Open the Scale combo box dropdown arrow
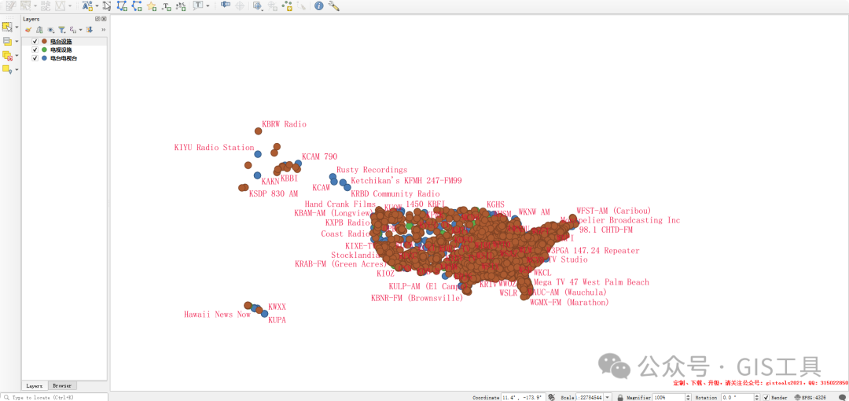The width and height of the screenshot is (849, 401). pyautogui.click(x=608, y=397)
